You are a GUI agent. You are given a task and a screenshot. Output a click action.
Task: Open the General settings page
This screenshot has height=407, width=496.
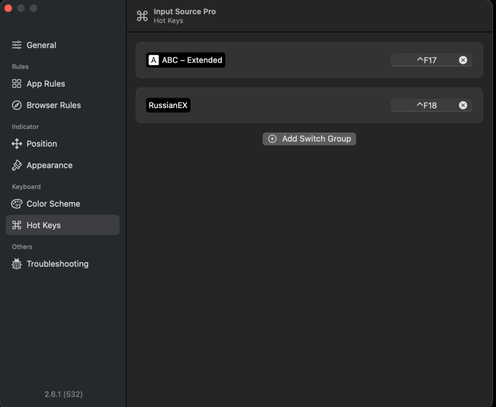[41, 45]
